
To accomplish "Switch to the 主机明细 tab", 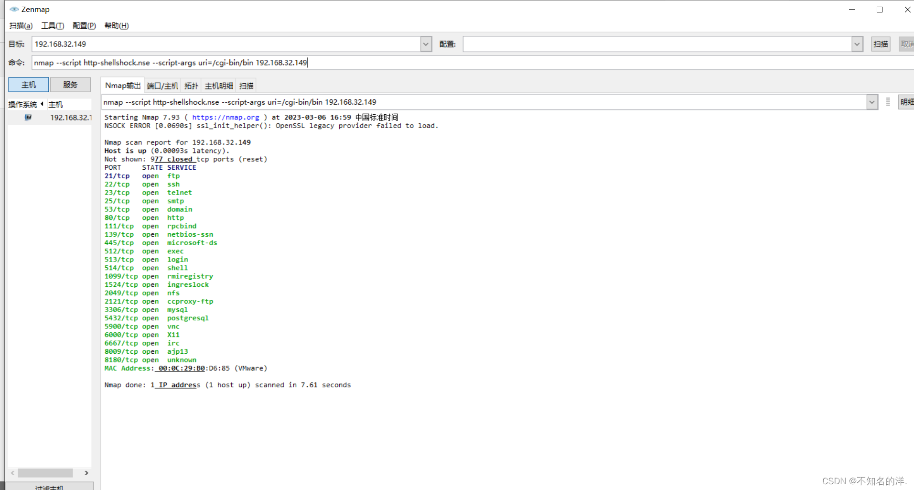I will tap(219, 86).
